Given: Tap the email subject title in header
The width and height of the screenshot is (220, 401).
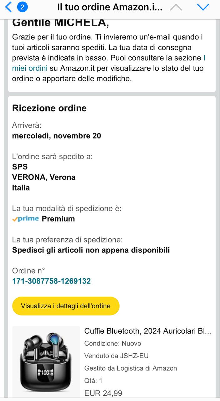Looking at the screenshot, I should tap(110, 8).
